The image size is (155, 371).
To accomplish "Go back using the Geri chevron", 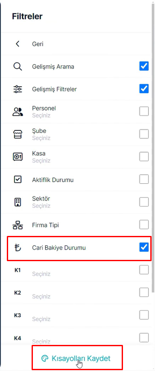I will click(x=17, y=44).
